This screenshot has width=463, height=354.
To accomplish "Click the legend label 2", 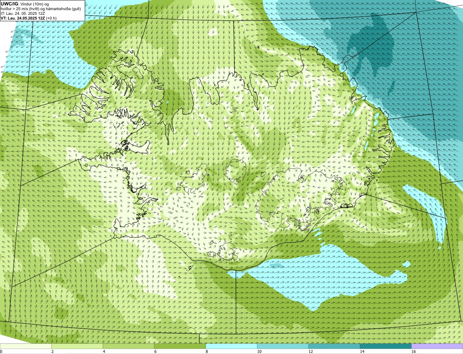I will pyautogui.click(x=52, y=351).
